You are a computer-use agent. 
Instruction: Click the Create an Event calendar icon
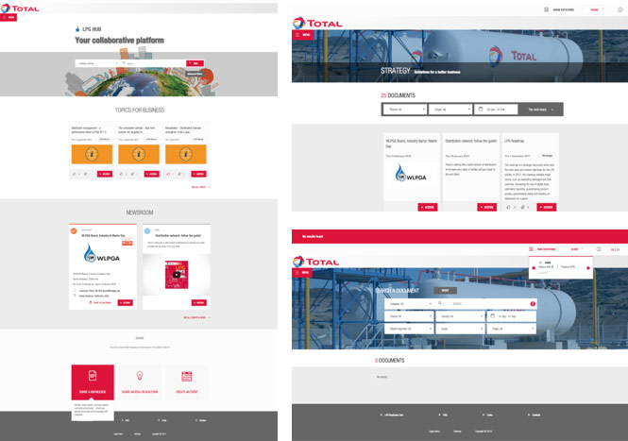[187, 376]
